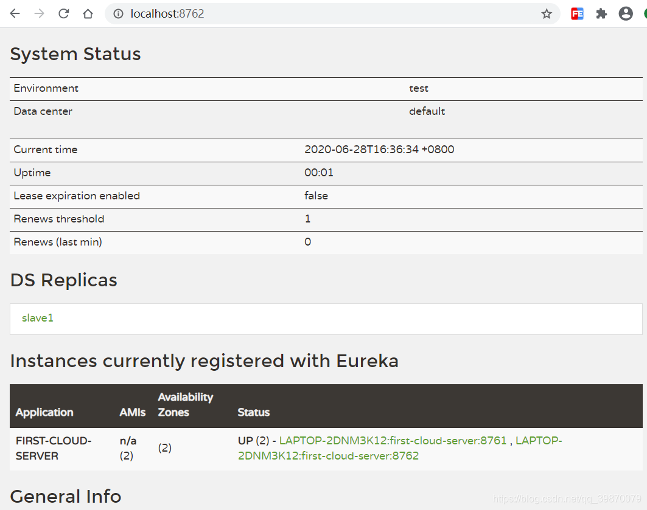Select the FIRST-CLOUD-SERVER application cell

(54, 448)
